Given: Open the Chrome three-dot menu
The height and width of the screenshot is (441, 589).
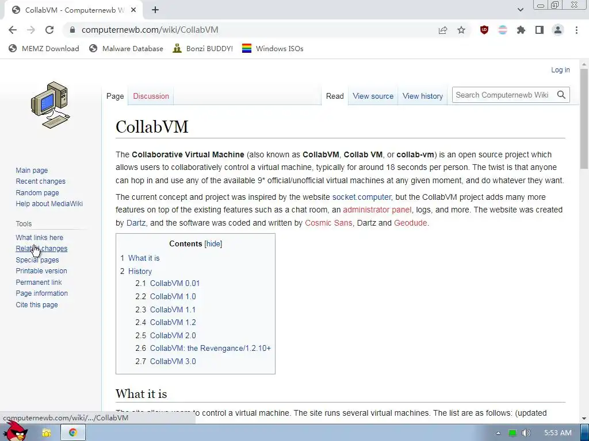Looking at the screenshot, I should coord(576,30).
